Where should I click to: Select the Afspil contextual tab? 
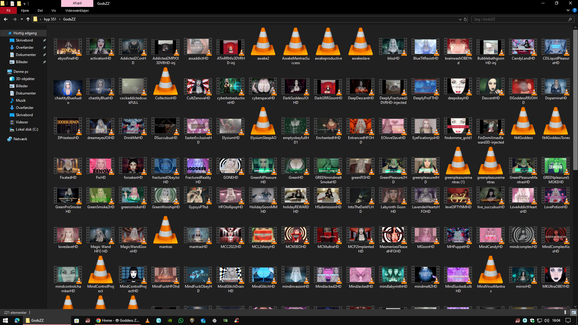(77, 3)
